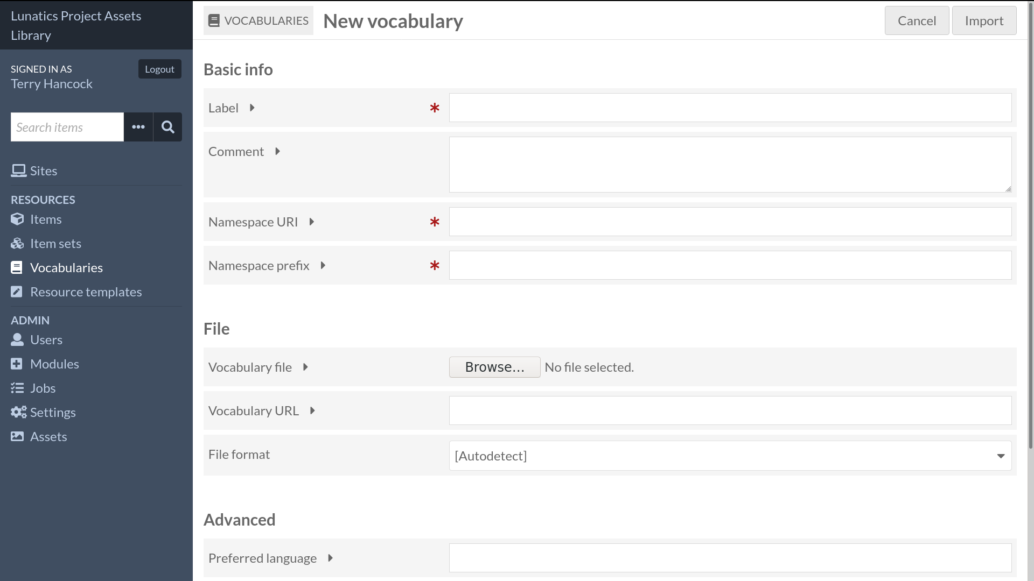The width and height of the screenshot is (1034, 581).
Task: Click the Modules plus icon
Action: [17, 364]
